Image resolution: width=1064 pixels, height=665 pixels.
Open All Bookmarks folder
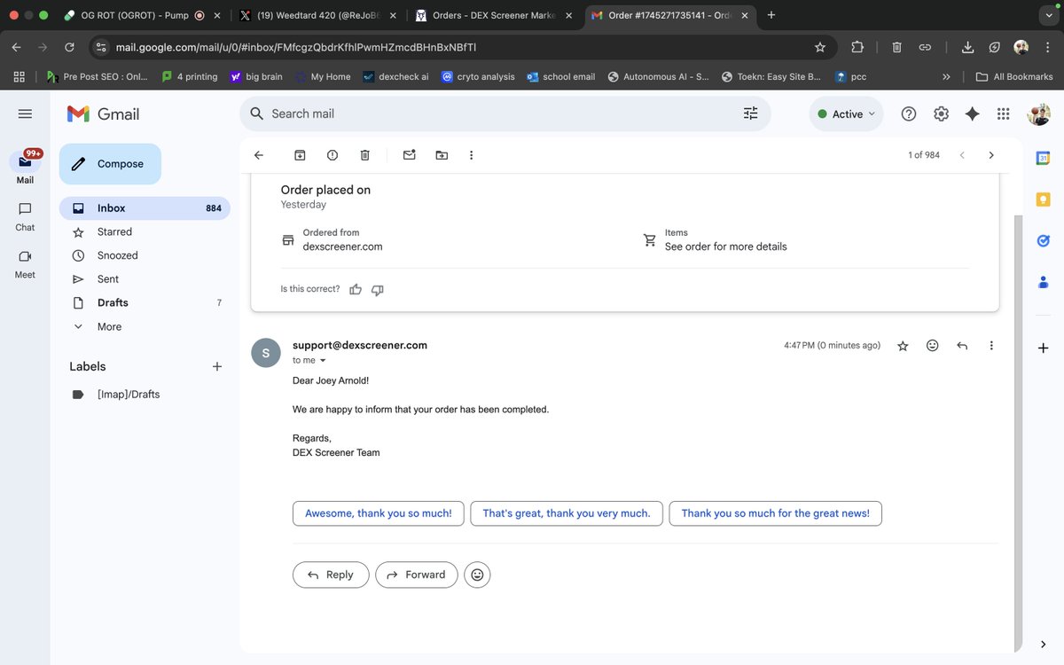pyautogui.click(x=1014, y=77)
